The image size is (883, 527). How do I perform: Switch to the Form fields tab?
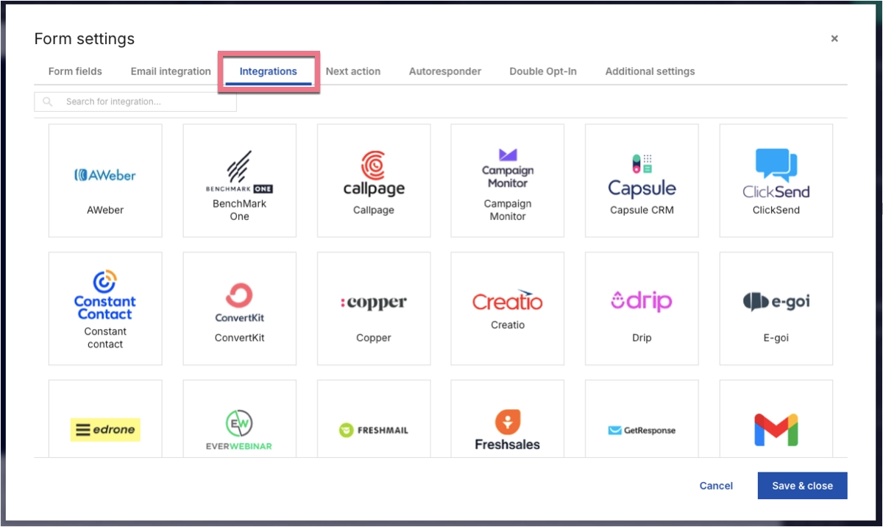[x=74, y=71]
